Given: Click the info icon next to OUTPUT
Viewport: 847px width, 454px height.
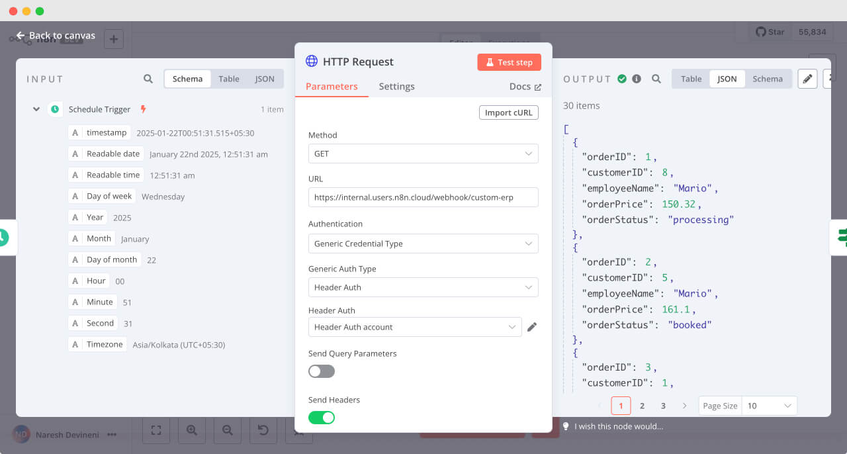Looking at the screenshot, I should (637, 79).
